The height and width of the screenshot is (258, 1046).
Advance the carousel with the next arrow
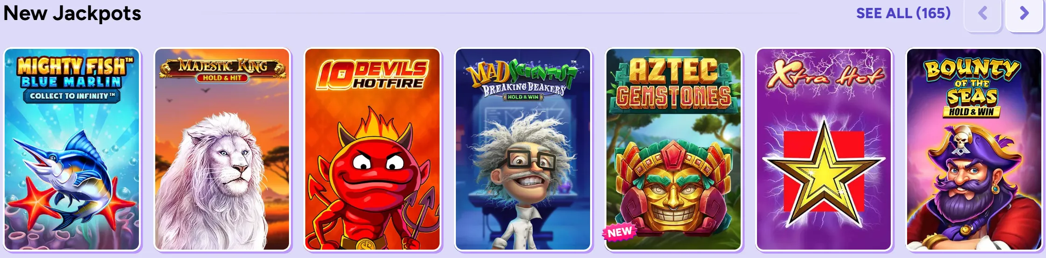point(1024,14)
